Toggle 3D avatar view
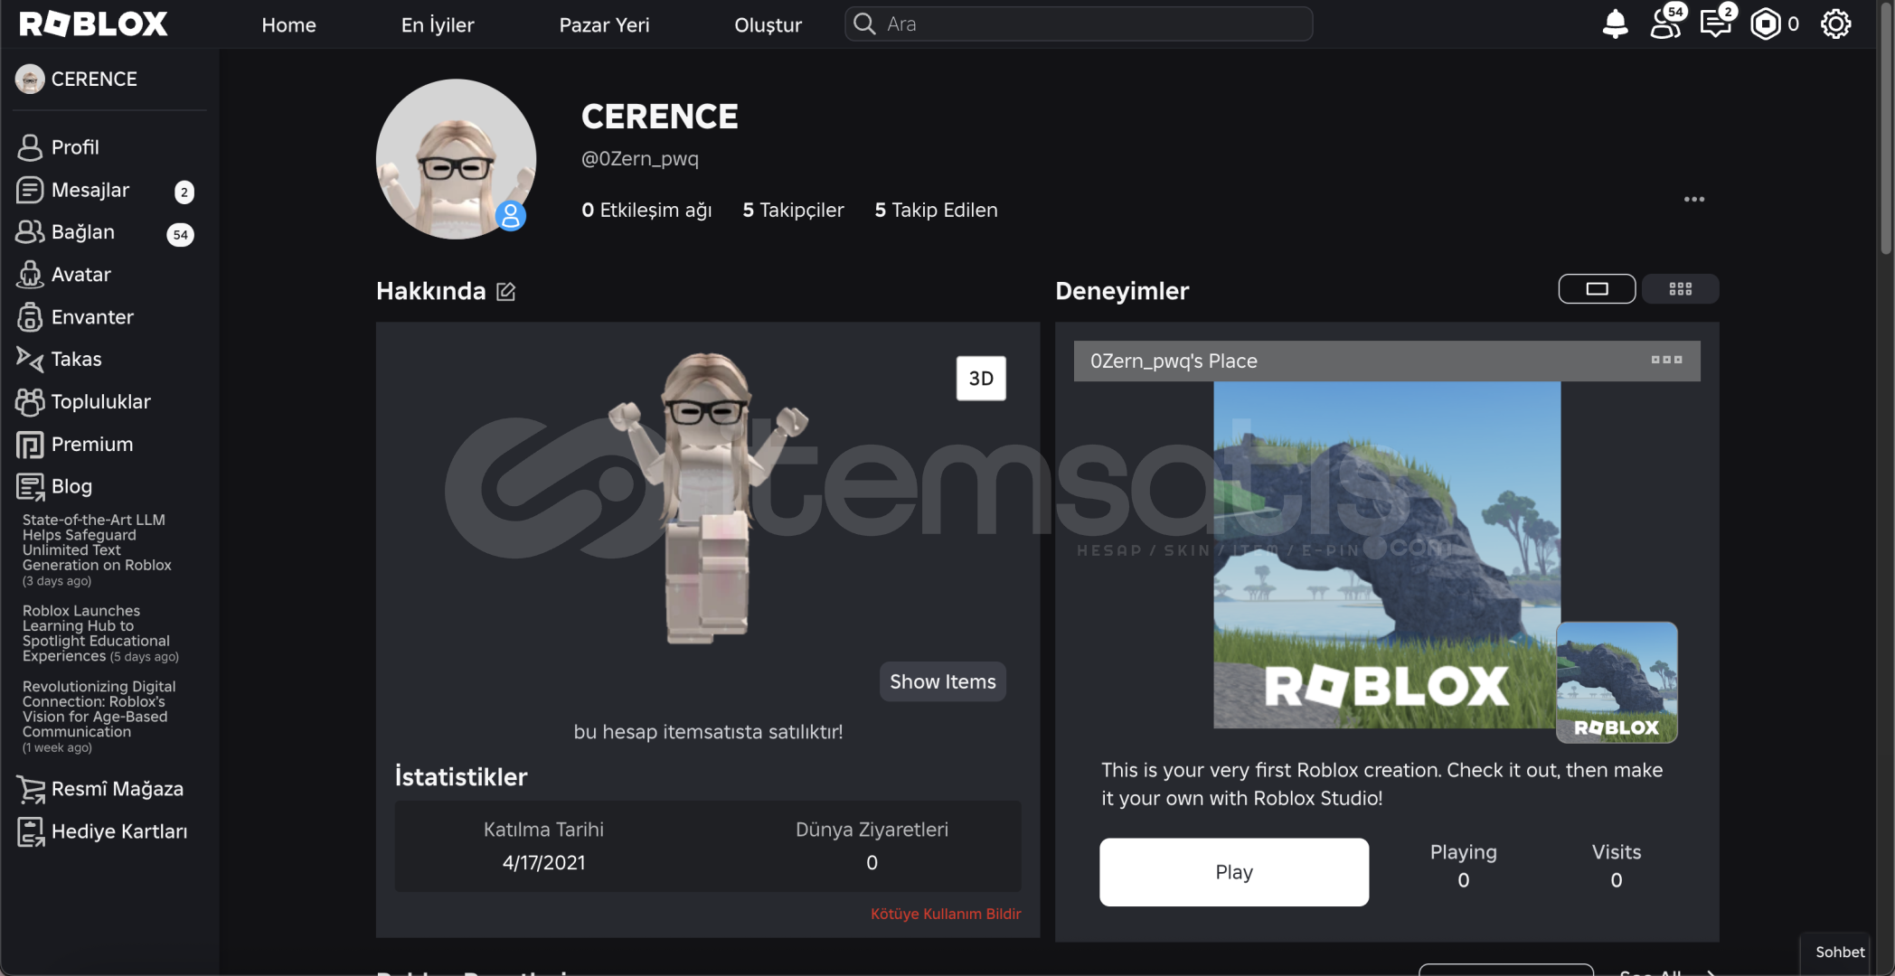The height and width of the screenshot is (976, 1895). pos(981,379)
